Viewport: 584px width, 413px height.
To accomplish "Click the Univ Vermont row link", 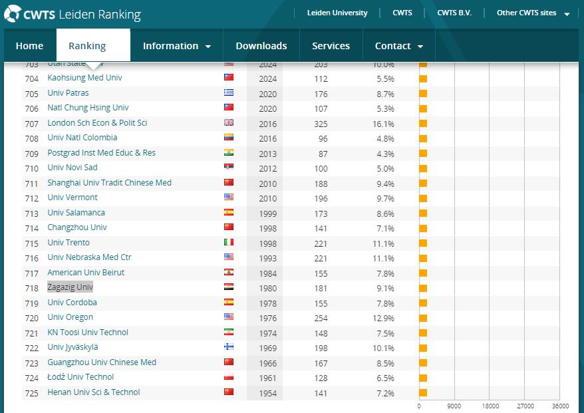I will [73, 198].
